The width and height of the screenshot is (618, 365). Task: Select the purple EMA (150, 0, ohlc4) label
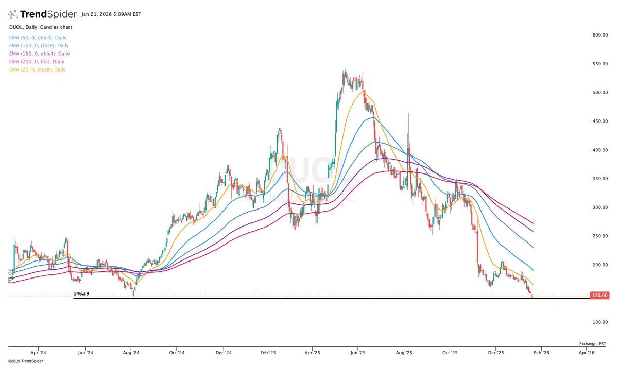point(39,53)
